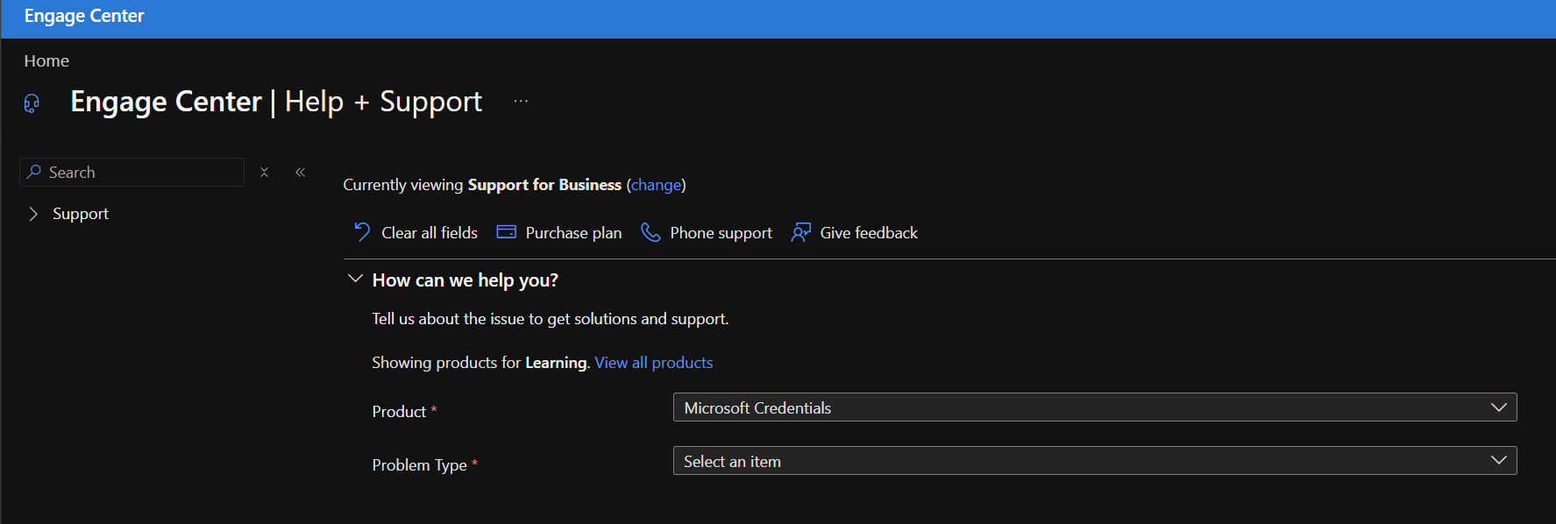The height and width of the screenshot is (524, 1556).
Task: Click the Product field label
Action: point(399,412)
